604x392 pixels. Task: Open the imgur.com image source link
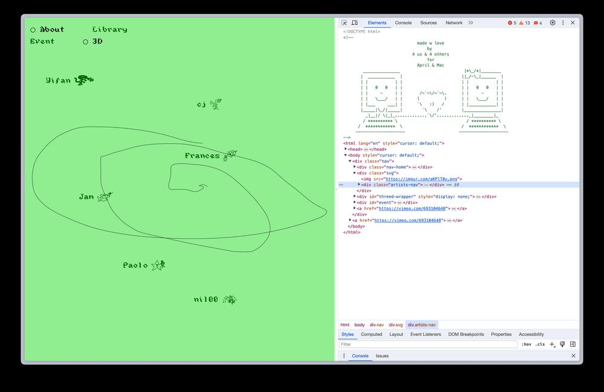pyautogui.click(x=421, y=179)
